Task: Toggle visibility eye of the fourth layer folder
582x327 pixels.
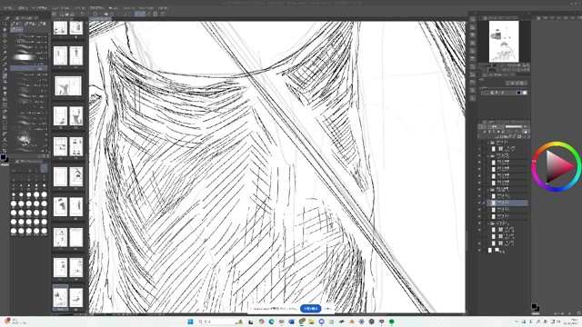Action: pos(479,223)
